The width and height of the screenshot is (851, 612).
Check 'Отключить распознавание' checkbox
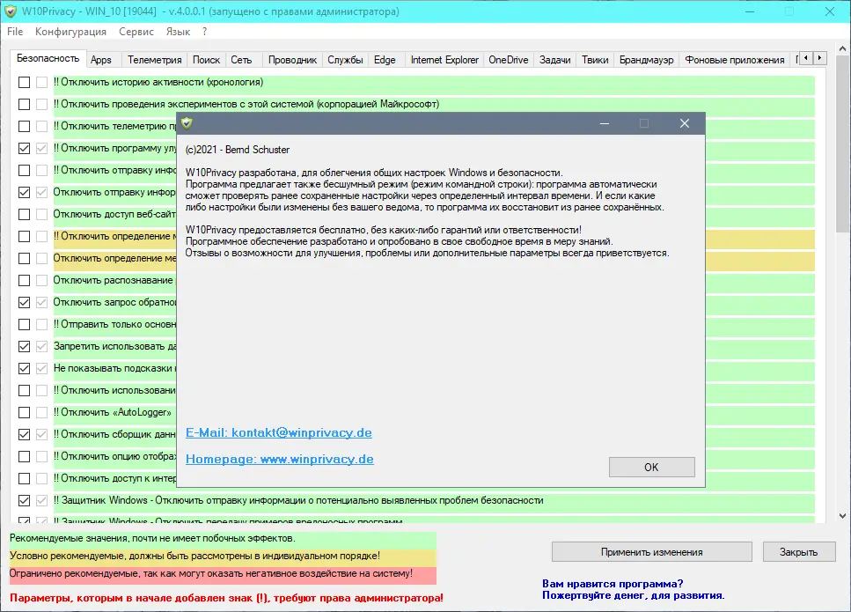click(24, 280)
